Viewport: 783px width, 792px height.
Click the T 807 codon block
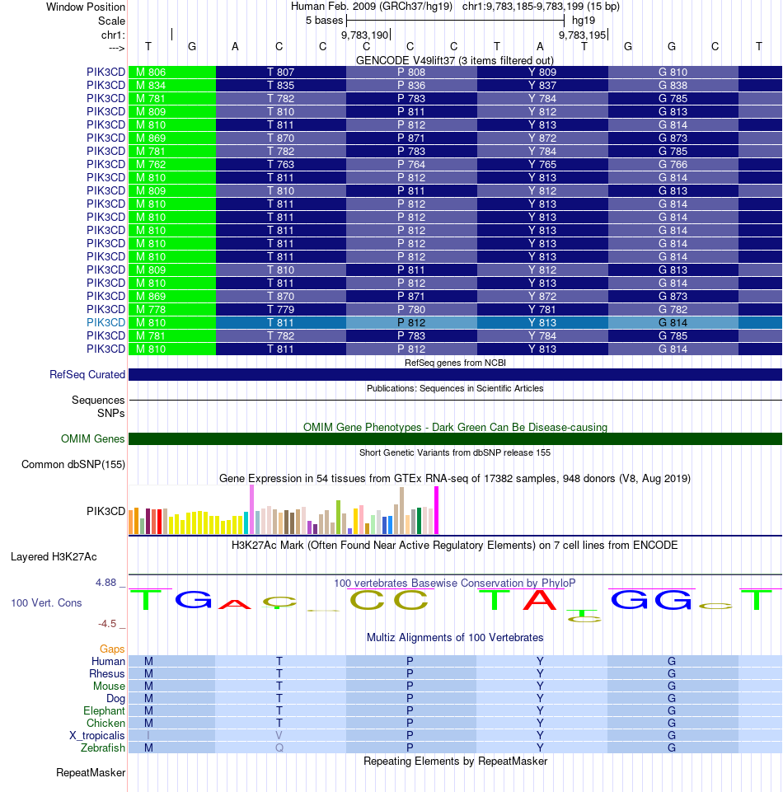pos(281,73)
